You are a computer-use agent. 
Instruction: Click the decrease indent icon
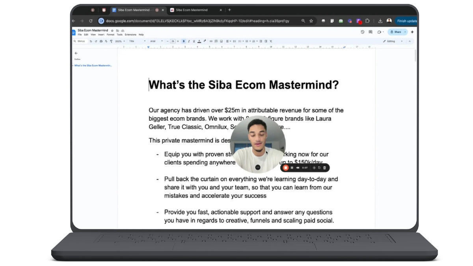[261, 41]
